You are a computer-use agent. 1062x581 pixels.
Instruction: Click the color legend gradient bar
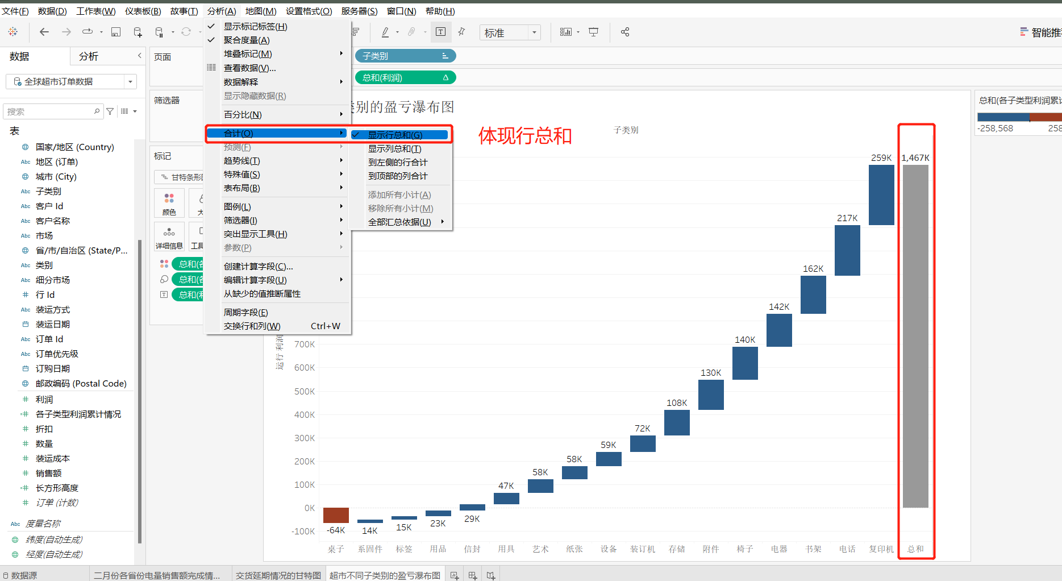[1019, 117]
